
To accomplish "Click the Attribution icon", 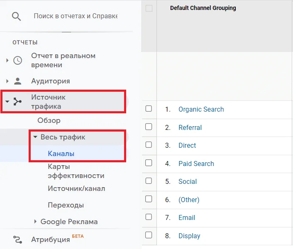I will (x=17, y=239).
